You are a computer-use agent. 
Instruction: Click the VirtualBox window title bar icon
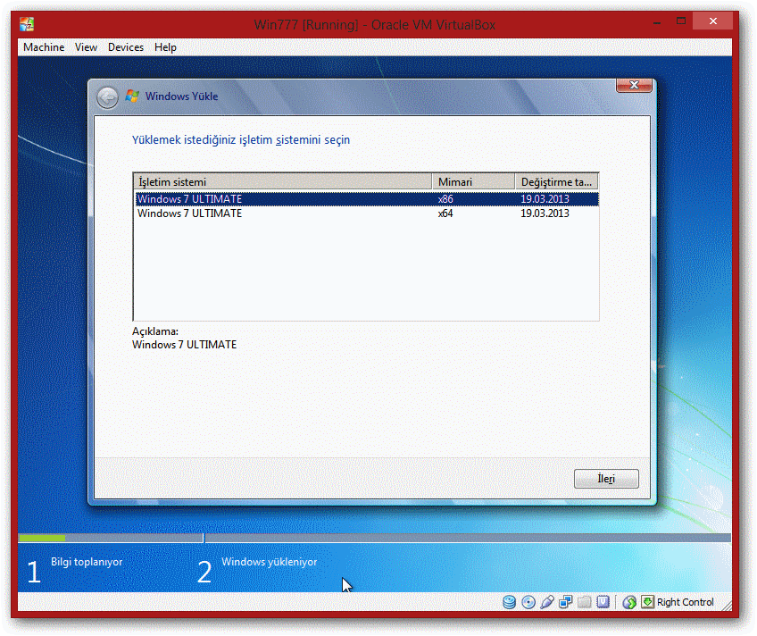pos(27,23)
